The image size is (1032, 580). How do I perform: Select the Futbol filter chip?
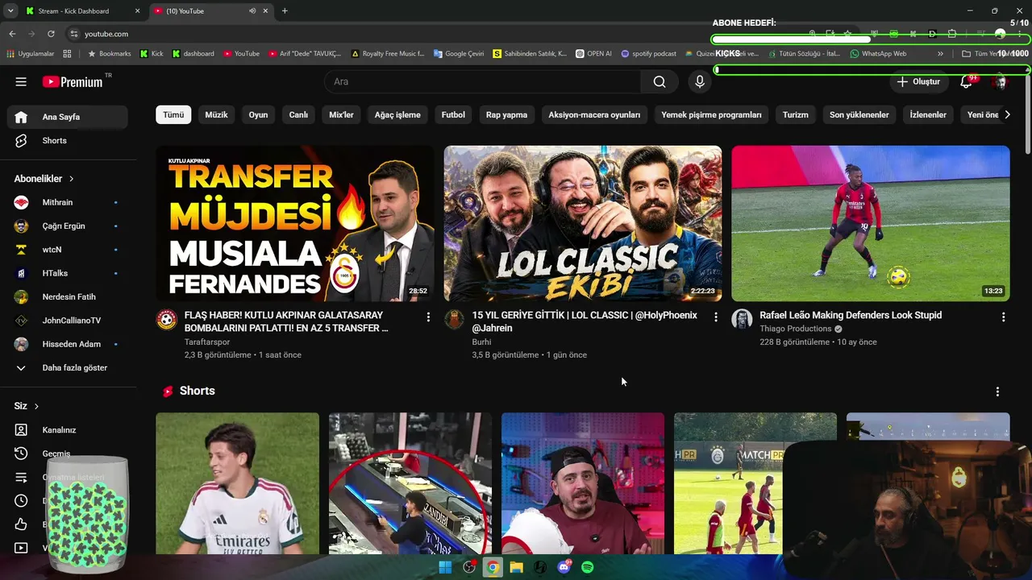(x=453, y=114)
